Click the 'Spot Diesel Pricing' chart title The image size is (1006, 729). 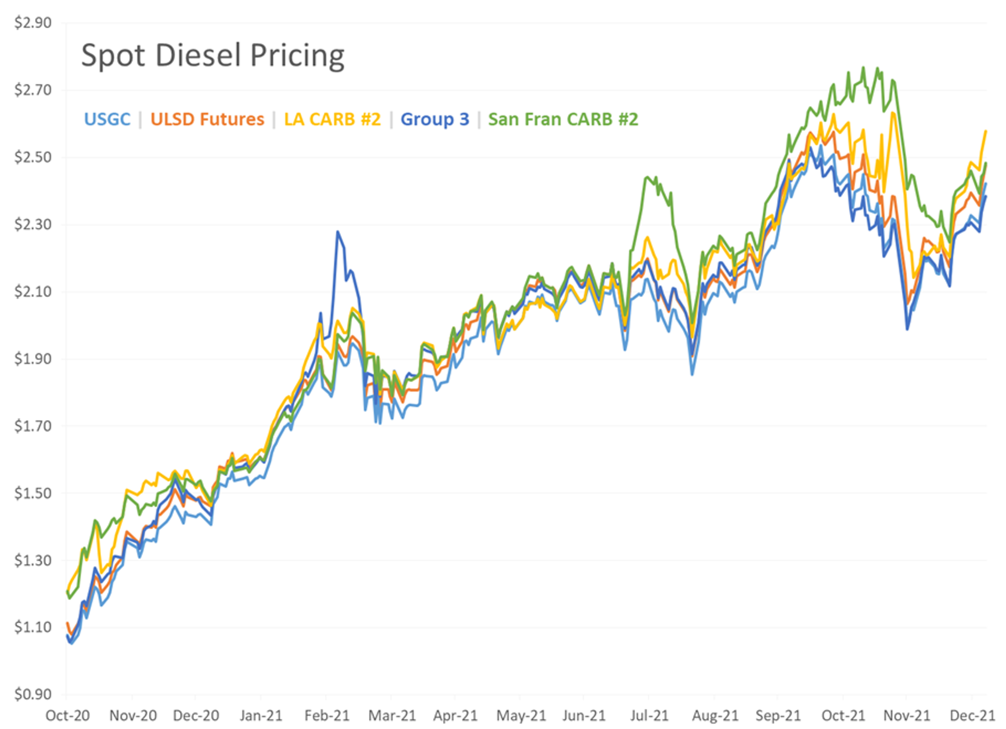coord(213,56)
